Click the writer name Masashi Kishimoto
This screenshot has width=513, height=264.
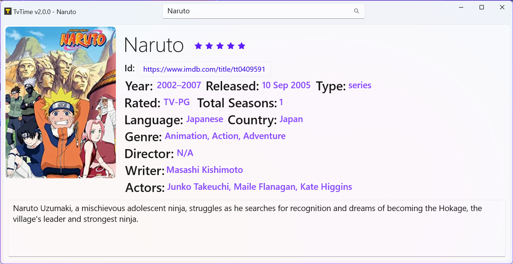205,170
